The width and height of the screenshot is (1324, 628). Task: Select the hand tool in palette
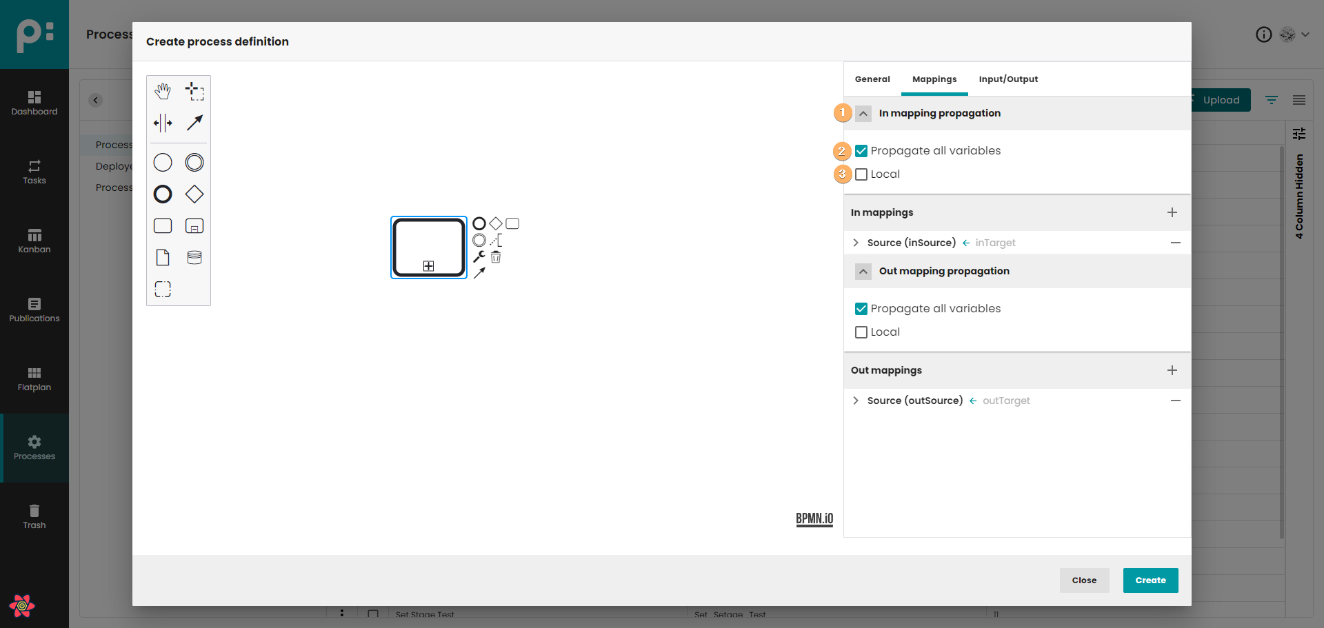(163, 91)
